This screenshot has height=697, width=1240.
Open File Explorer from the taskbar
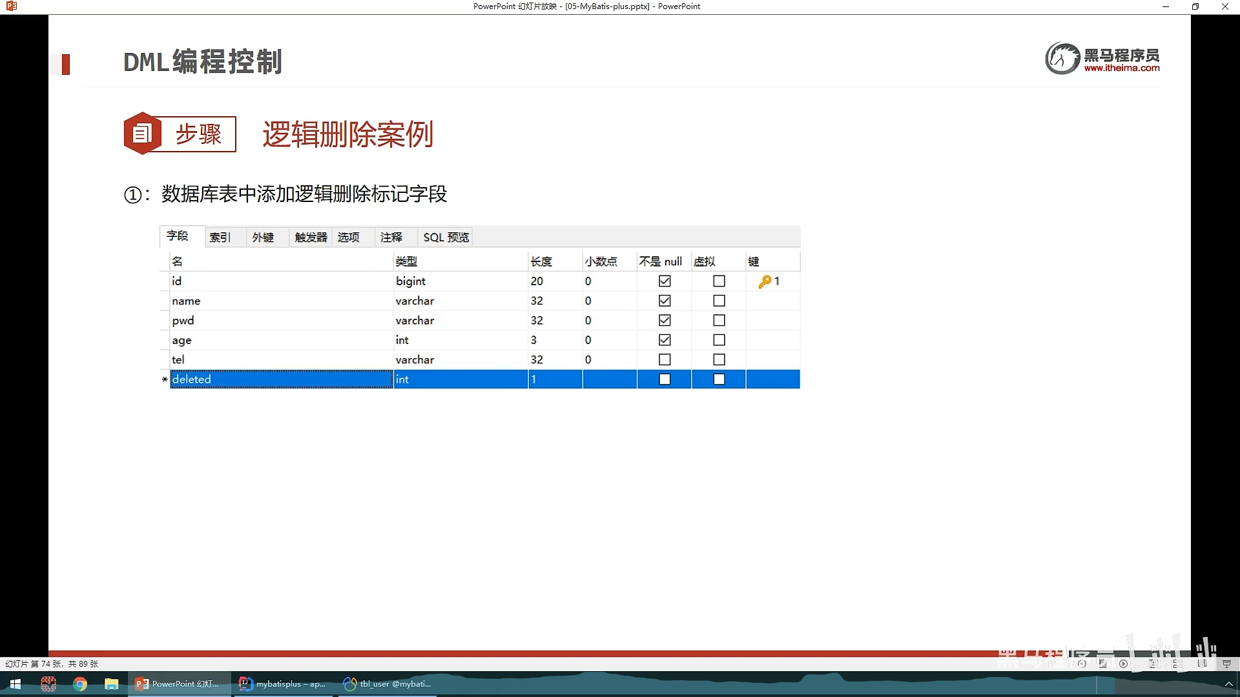(112, 684)
